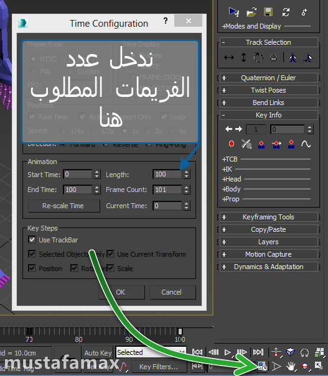Expand +TCB section in Key Info
The image size is (328, 376).
(230, 159)
